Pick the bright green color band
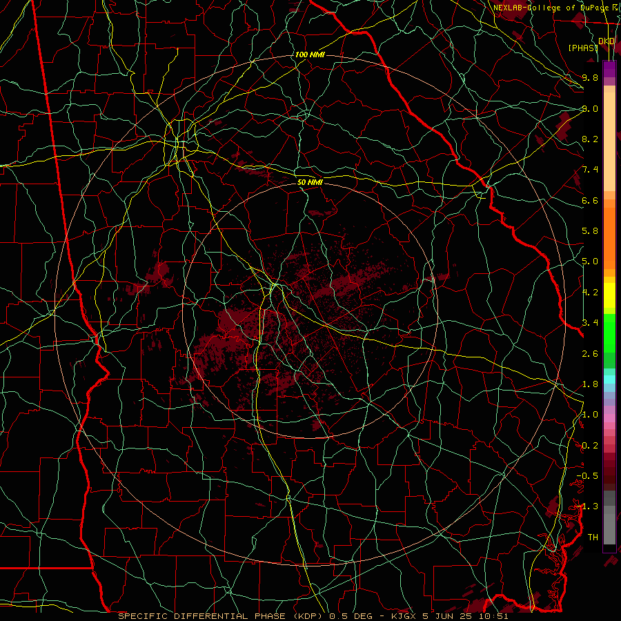The height and width of the screenshot is (621, 621). tap(609, 333)
